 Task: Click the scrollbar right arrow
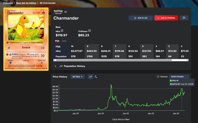[x=188, y=60]
